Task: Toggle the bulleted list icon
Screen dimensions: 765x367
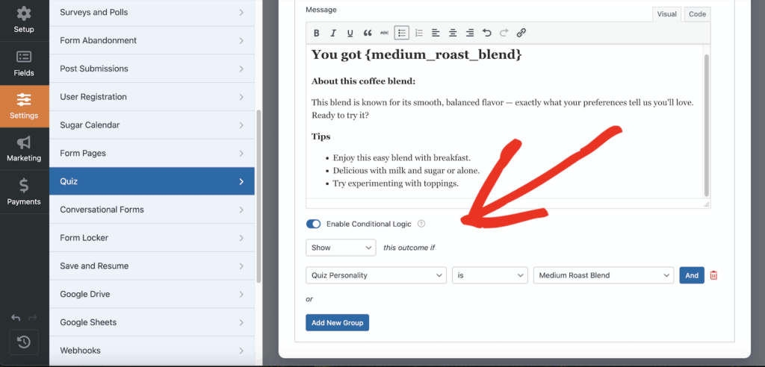Action: tap(402, 33)
